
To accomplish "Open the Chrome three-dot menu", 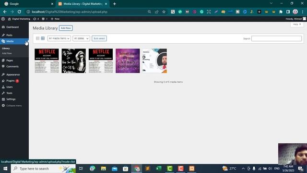I will pos(303,12).
